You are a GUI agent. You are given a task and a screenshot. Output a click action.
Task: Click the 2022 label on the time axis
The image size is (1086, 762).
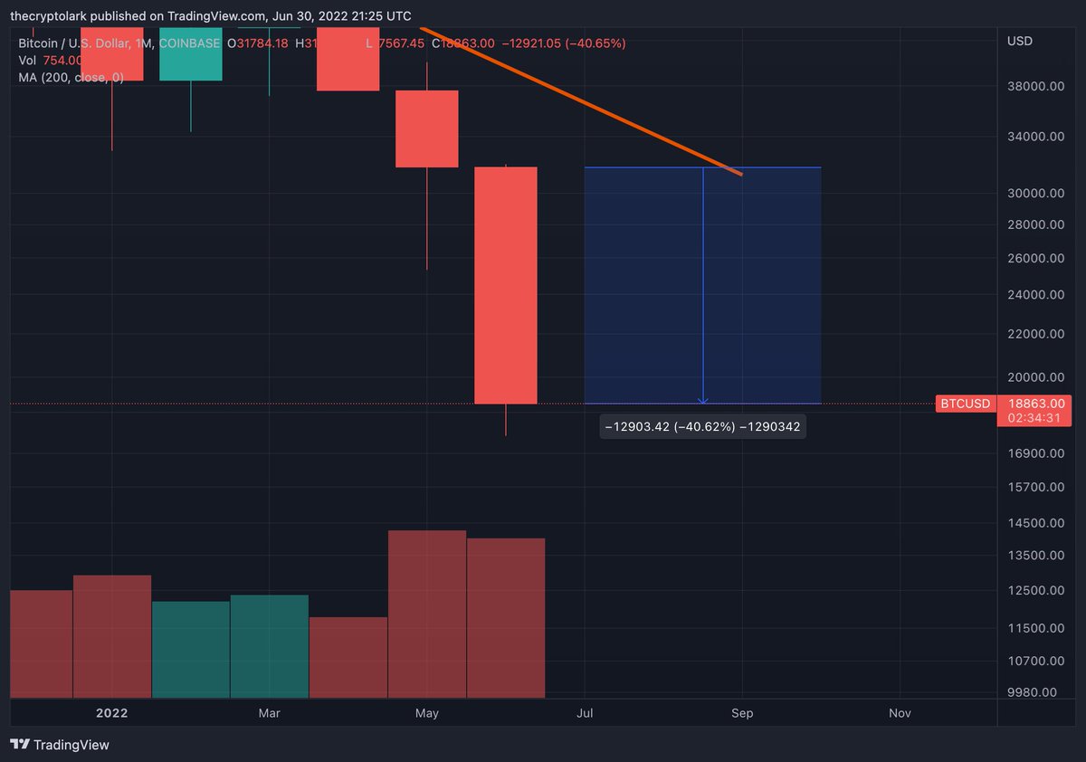111,713
